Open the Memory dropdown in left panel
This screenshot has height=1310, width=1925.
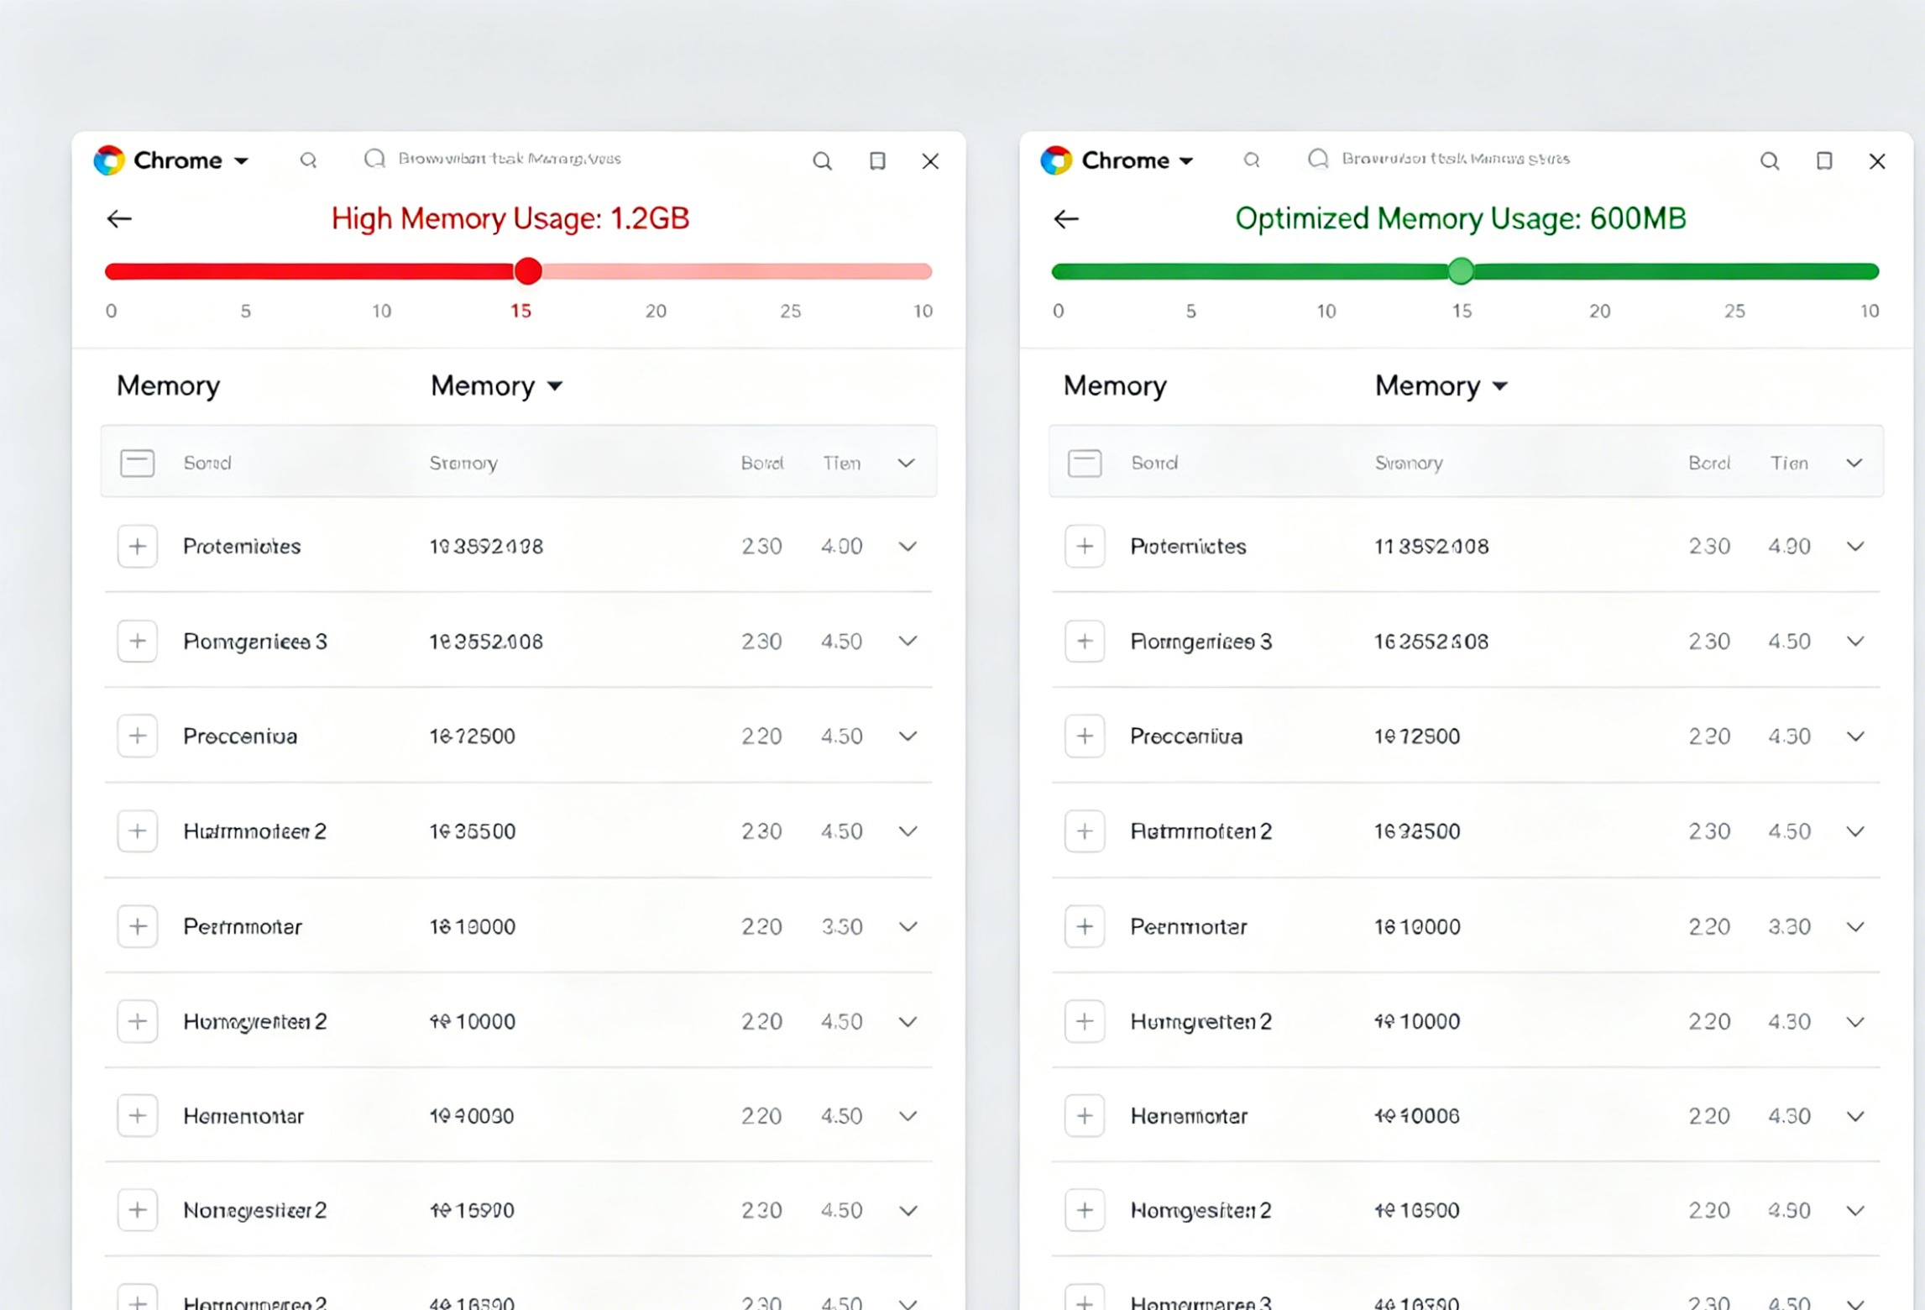pyautogui.click(x=496, y=386)
